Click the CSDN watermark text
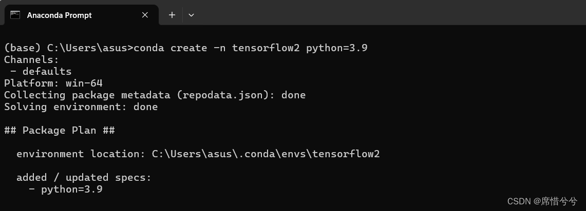Viewport: 586px width, 211px height. pyautogui.click(x=542, y=202)
